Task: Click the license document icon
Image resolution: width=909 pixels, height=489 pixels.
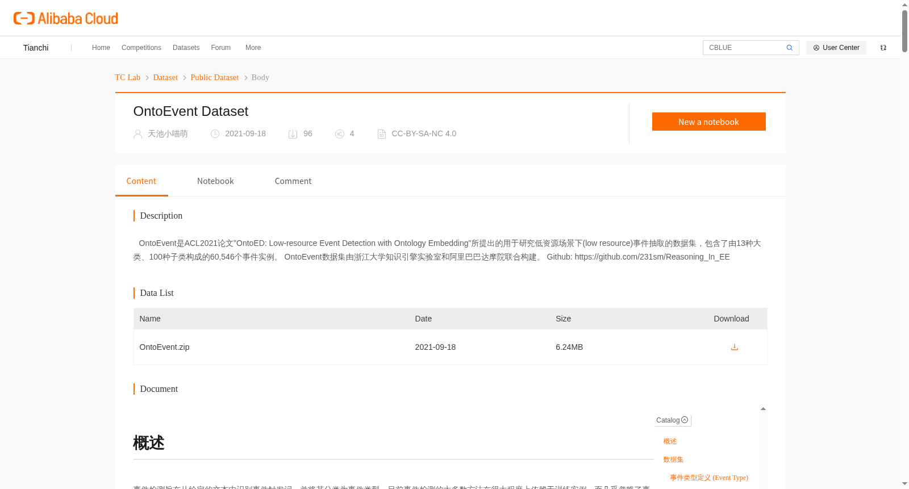Action: click(382, 134)
